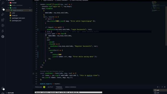
Task: Open the sixth activity bar icon below Extensions
Action: coord(3,31)
